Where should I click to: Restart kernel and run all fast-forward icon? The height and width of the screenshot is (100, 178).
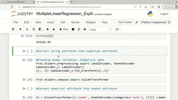85,29
